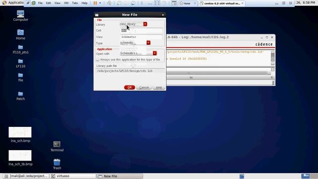Open the Terminal desktop icon
Image resolution: width=318 pixels, height=179 pixels.
tap(57, 146)
